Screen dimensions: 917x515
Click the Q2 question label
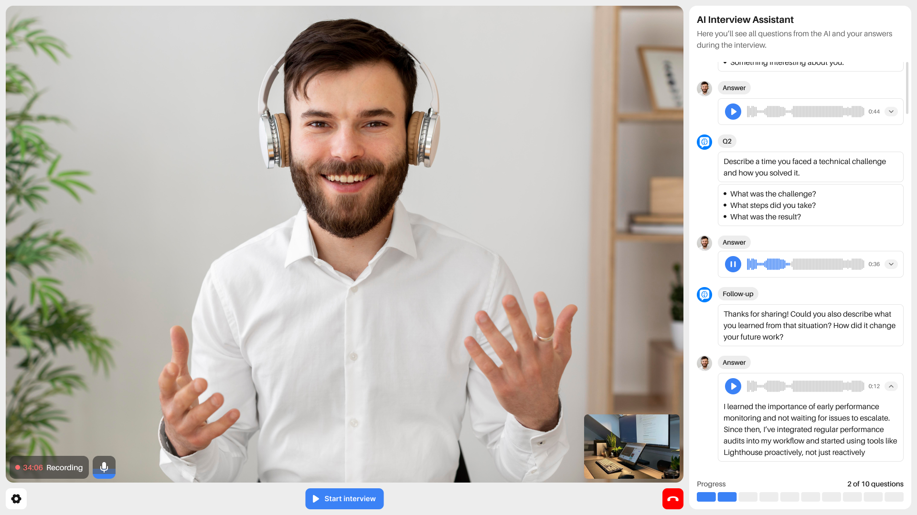click(x=727, y=141)
